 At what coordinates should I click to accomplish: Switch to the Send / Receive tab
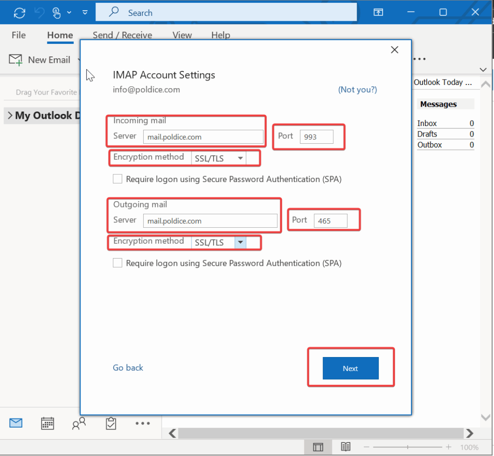tap(122, 35)
